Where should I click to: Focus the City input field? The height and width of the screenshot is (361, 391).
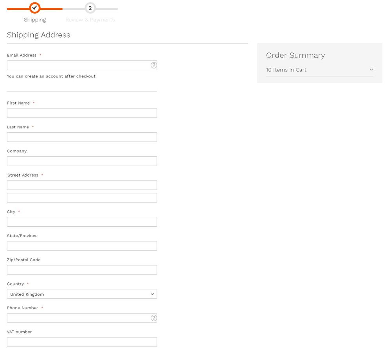point(82,222)
